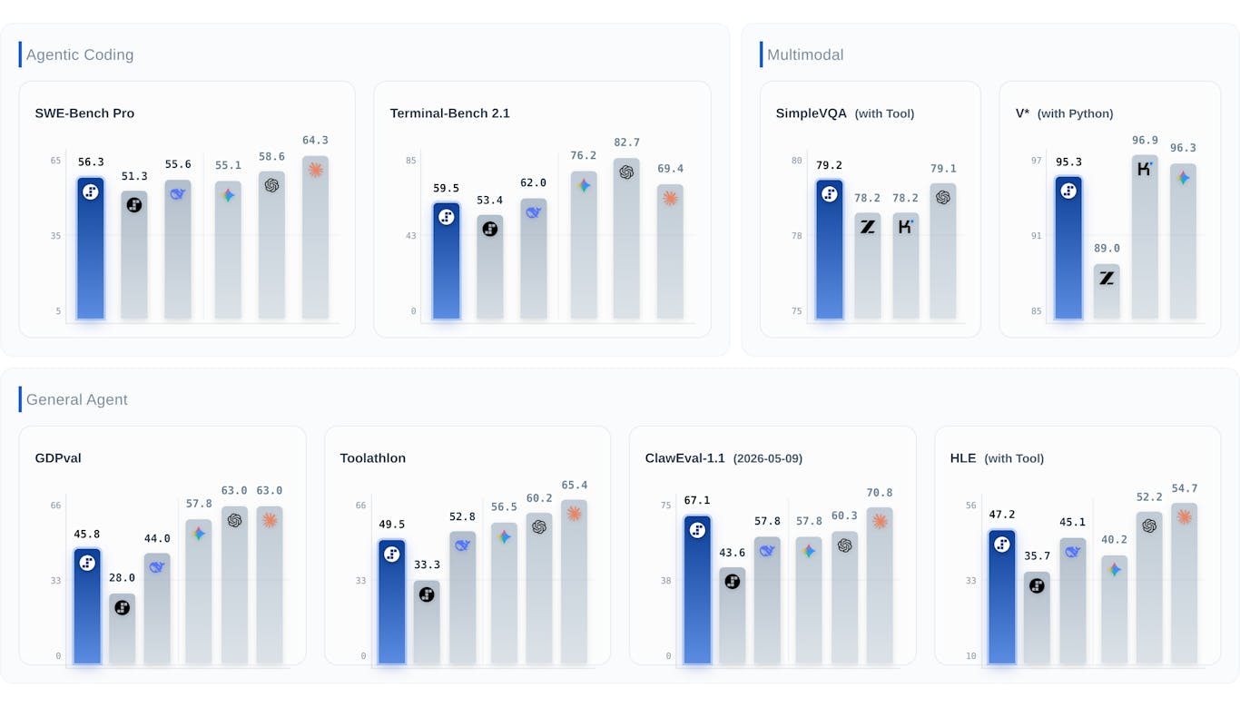Click the Toolathlon chart title
This screenshot has height=707, width=1240.
tap(373, 458)
